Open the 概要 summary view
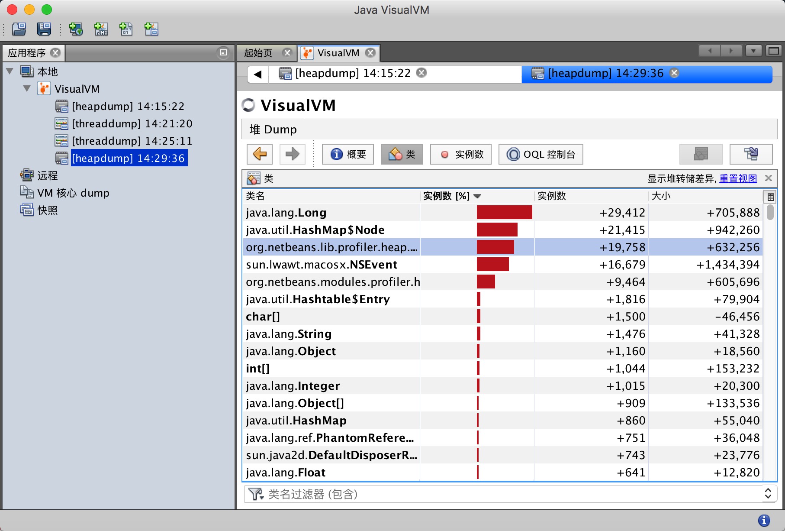This screenshot has height=531, width=785. (x=348, y=154)
